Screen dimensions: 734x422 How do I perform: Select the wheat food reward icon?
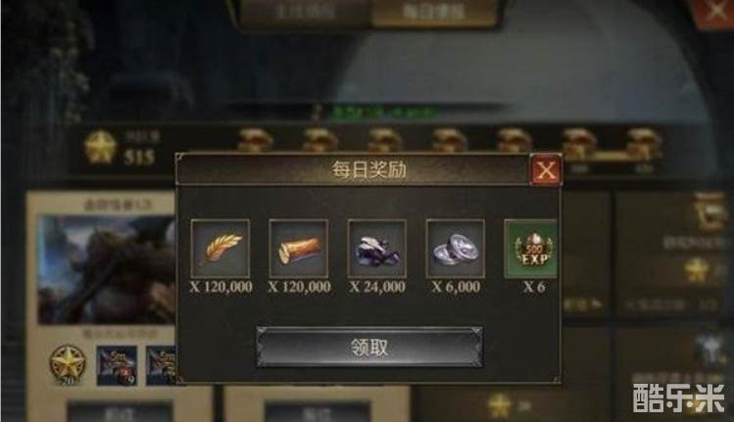pos(220,249)
